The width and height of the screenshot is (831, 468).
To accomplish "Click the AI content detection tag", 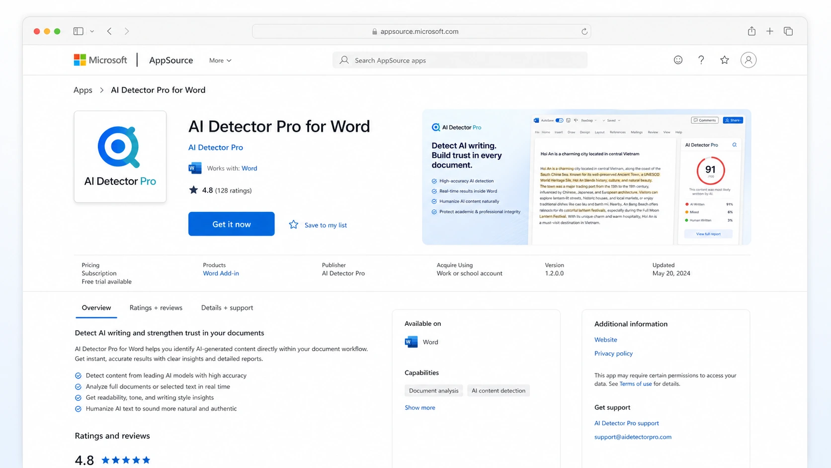I will [x=499, y=390].
